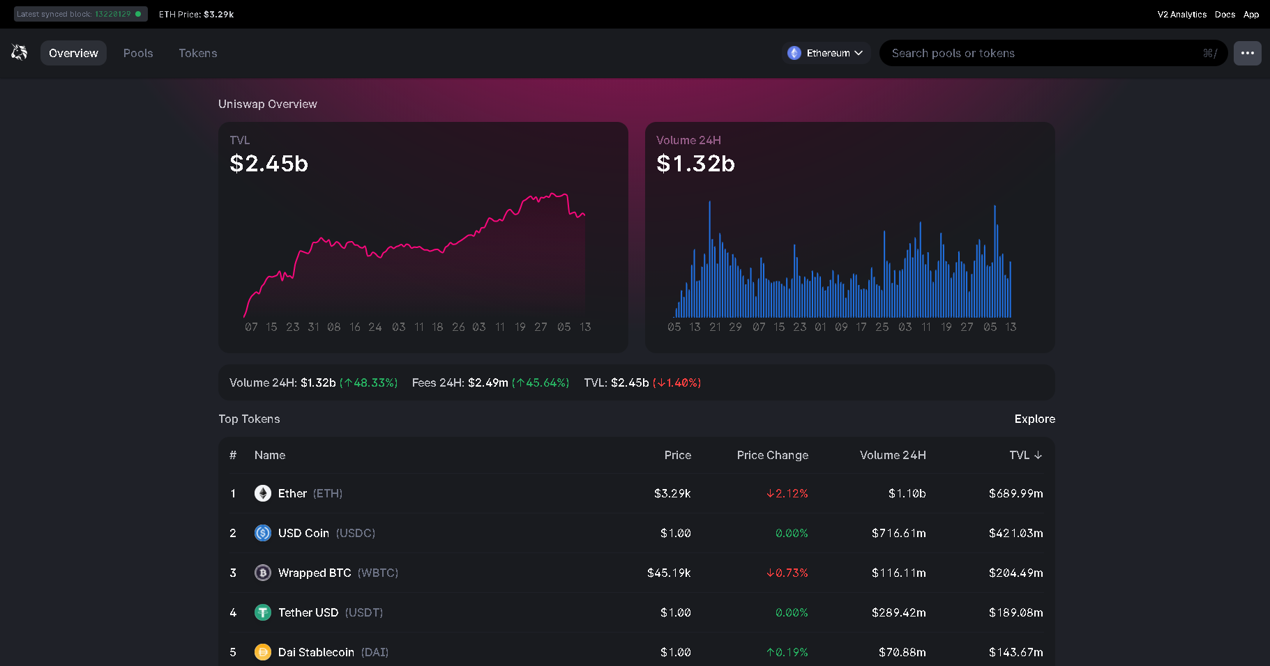Click the tallest bar in volume chart

(710, 259)
